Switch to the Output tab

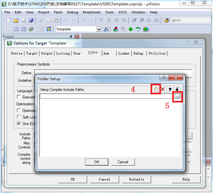47,53
